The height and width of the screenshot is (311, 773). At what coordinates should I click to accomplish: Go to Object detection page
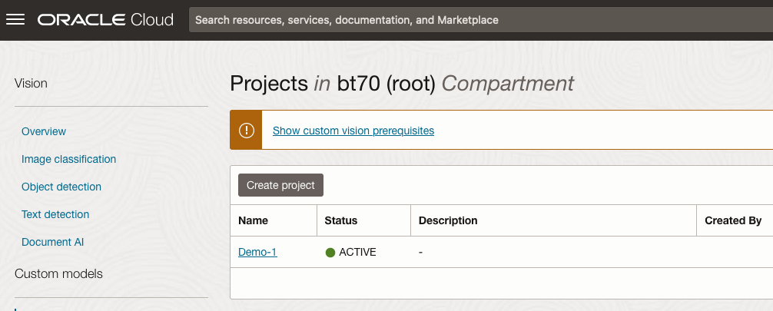tap(61, 187)
